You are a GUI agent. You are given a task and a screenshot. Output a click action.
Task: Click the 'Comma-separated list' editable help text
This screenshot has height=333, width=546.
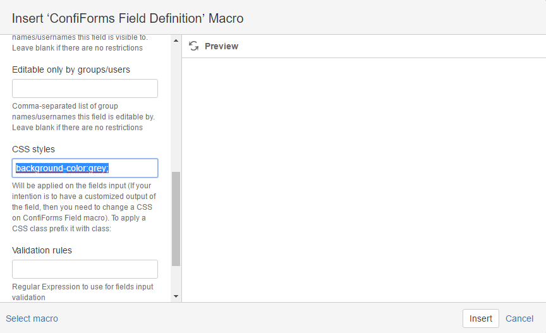83,117
